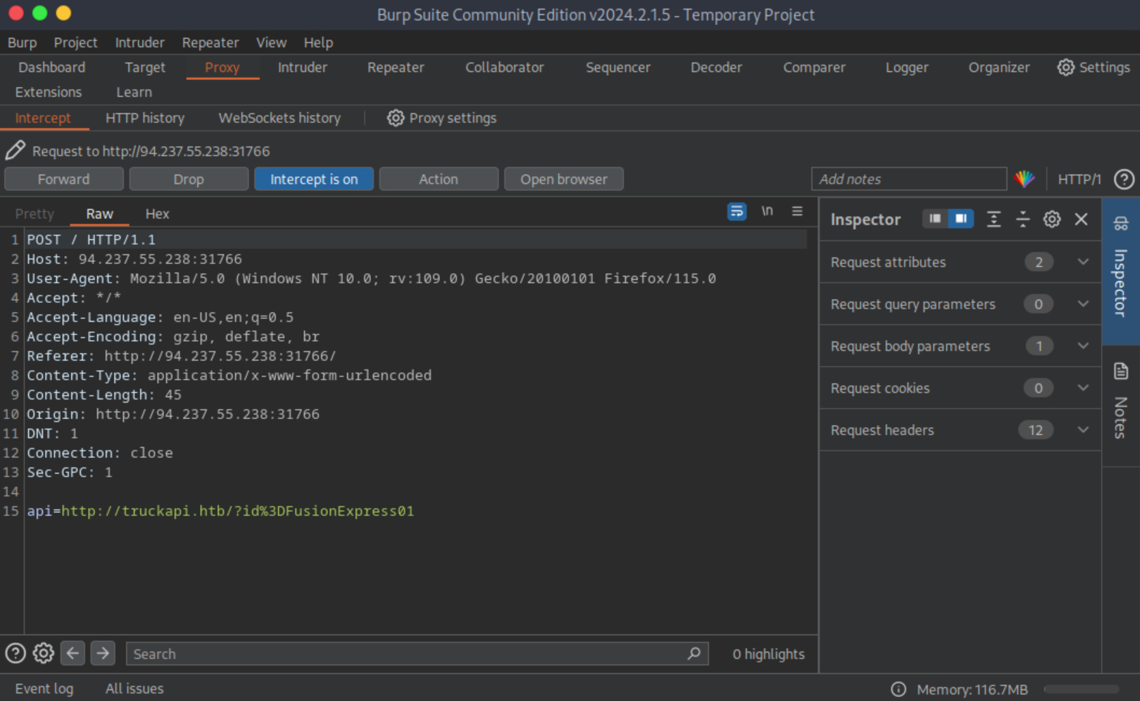The width and height of the screenshot is (1140, 701).
Task: Open the Collaborator tab
Action: click(x=504, y=67)
